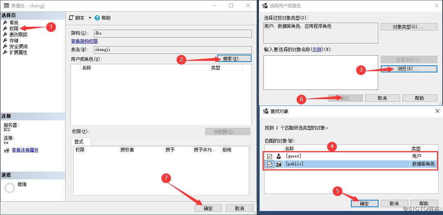This screenshot has width=443, height=215.
Task: Click the disabled 列权限 button
Action: (x=228, y=131)
